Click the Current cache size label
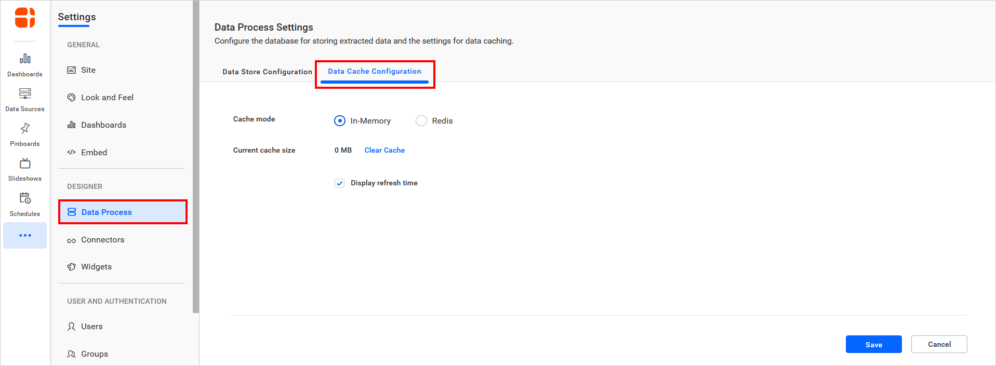 pos(264,150)
